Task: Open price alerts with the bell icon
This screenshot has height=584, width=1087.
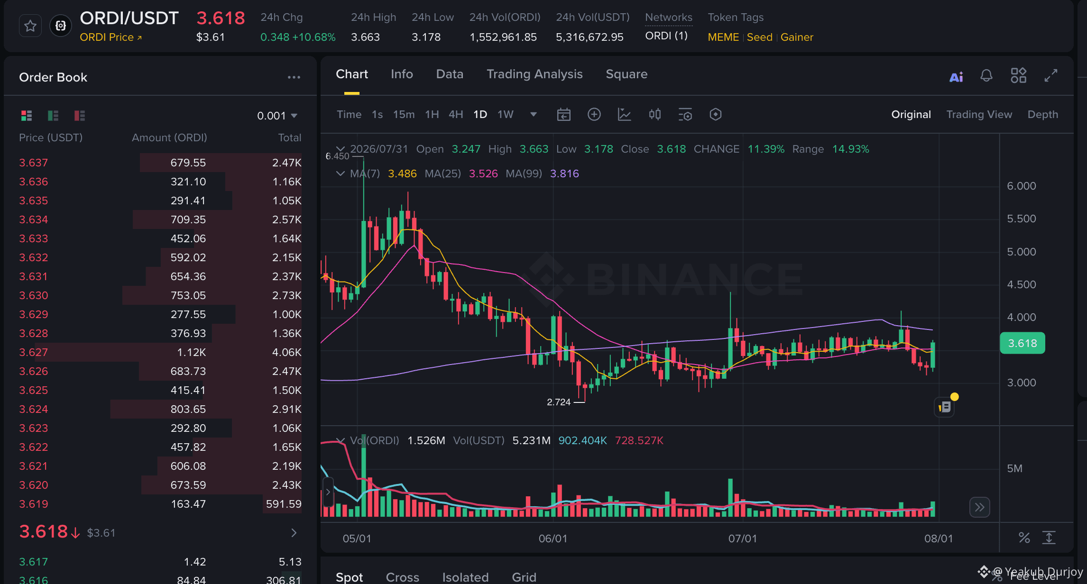Action: click(986, 75)
